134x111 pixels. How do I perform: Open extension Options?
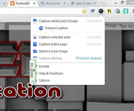point(44,81)
